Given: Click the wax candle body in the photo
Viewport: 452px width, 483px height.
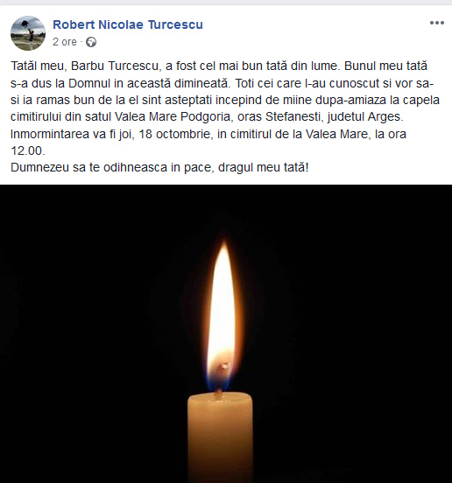Looking at the screenshot, I should point(220,437).
